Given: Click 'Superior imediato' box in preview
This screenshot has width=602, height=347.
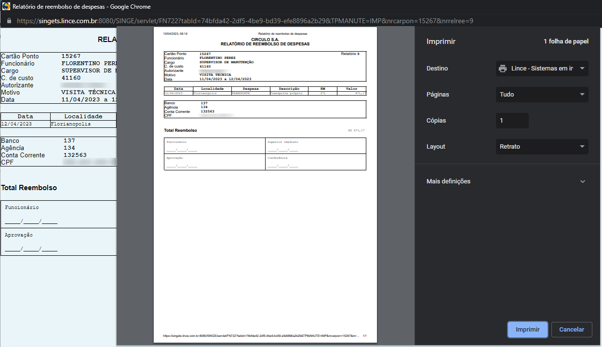Looking at the screenshot, I should 316,146.
